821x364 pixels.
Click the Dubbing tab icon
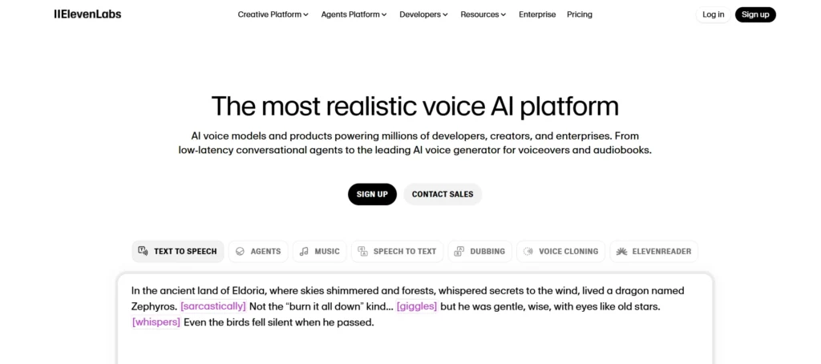pos(459,251)
